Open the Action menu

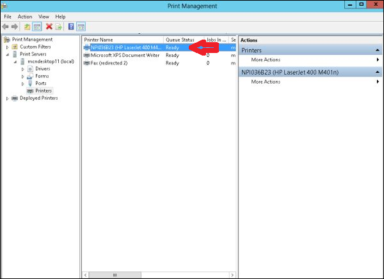click(x=25, y=17)
